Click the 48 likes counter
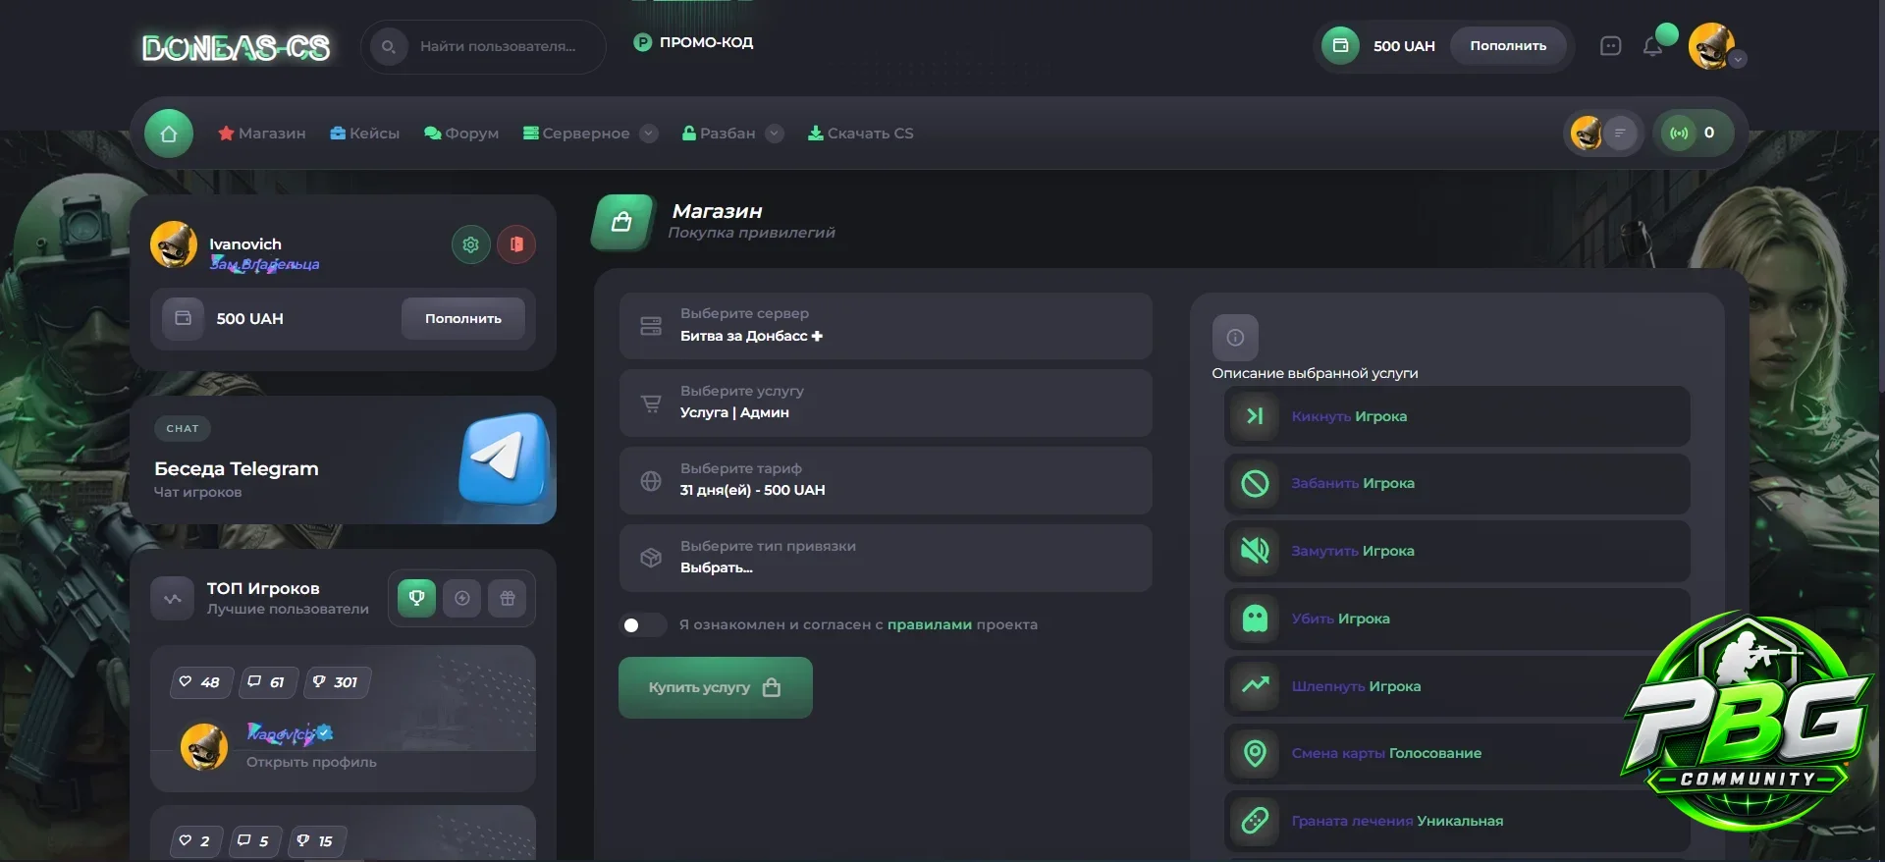 (199, 682)
